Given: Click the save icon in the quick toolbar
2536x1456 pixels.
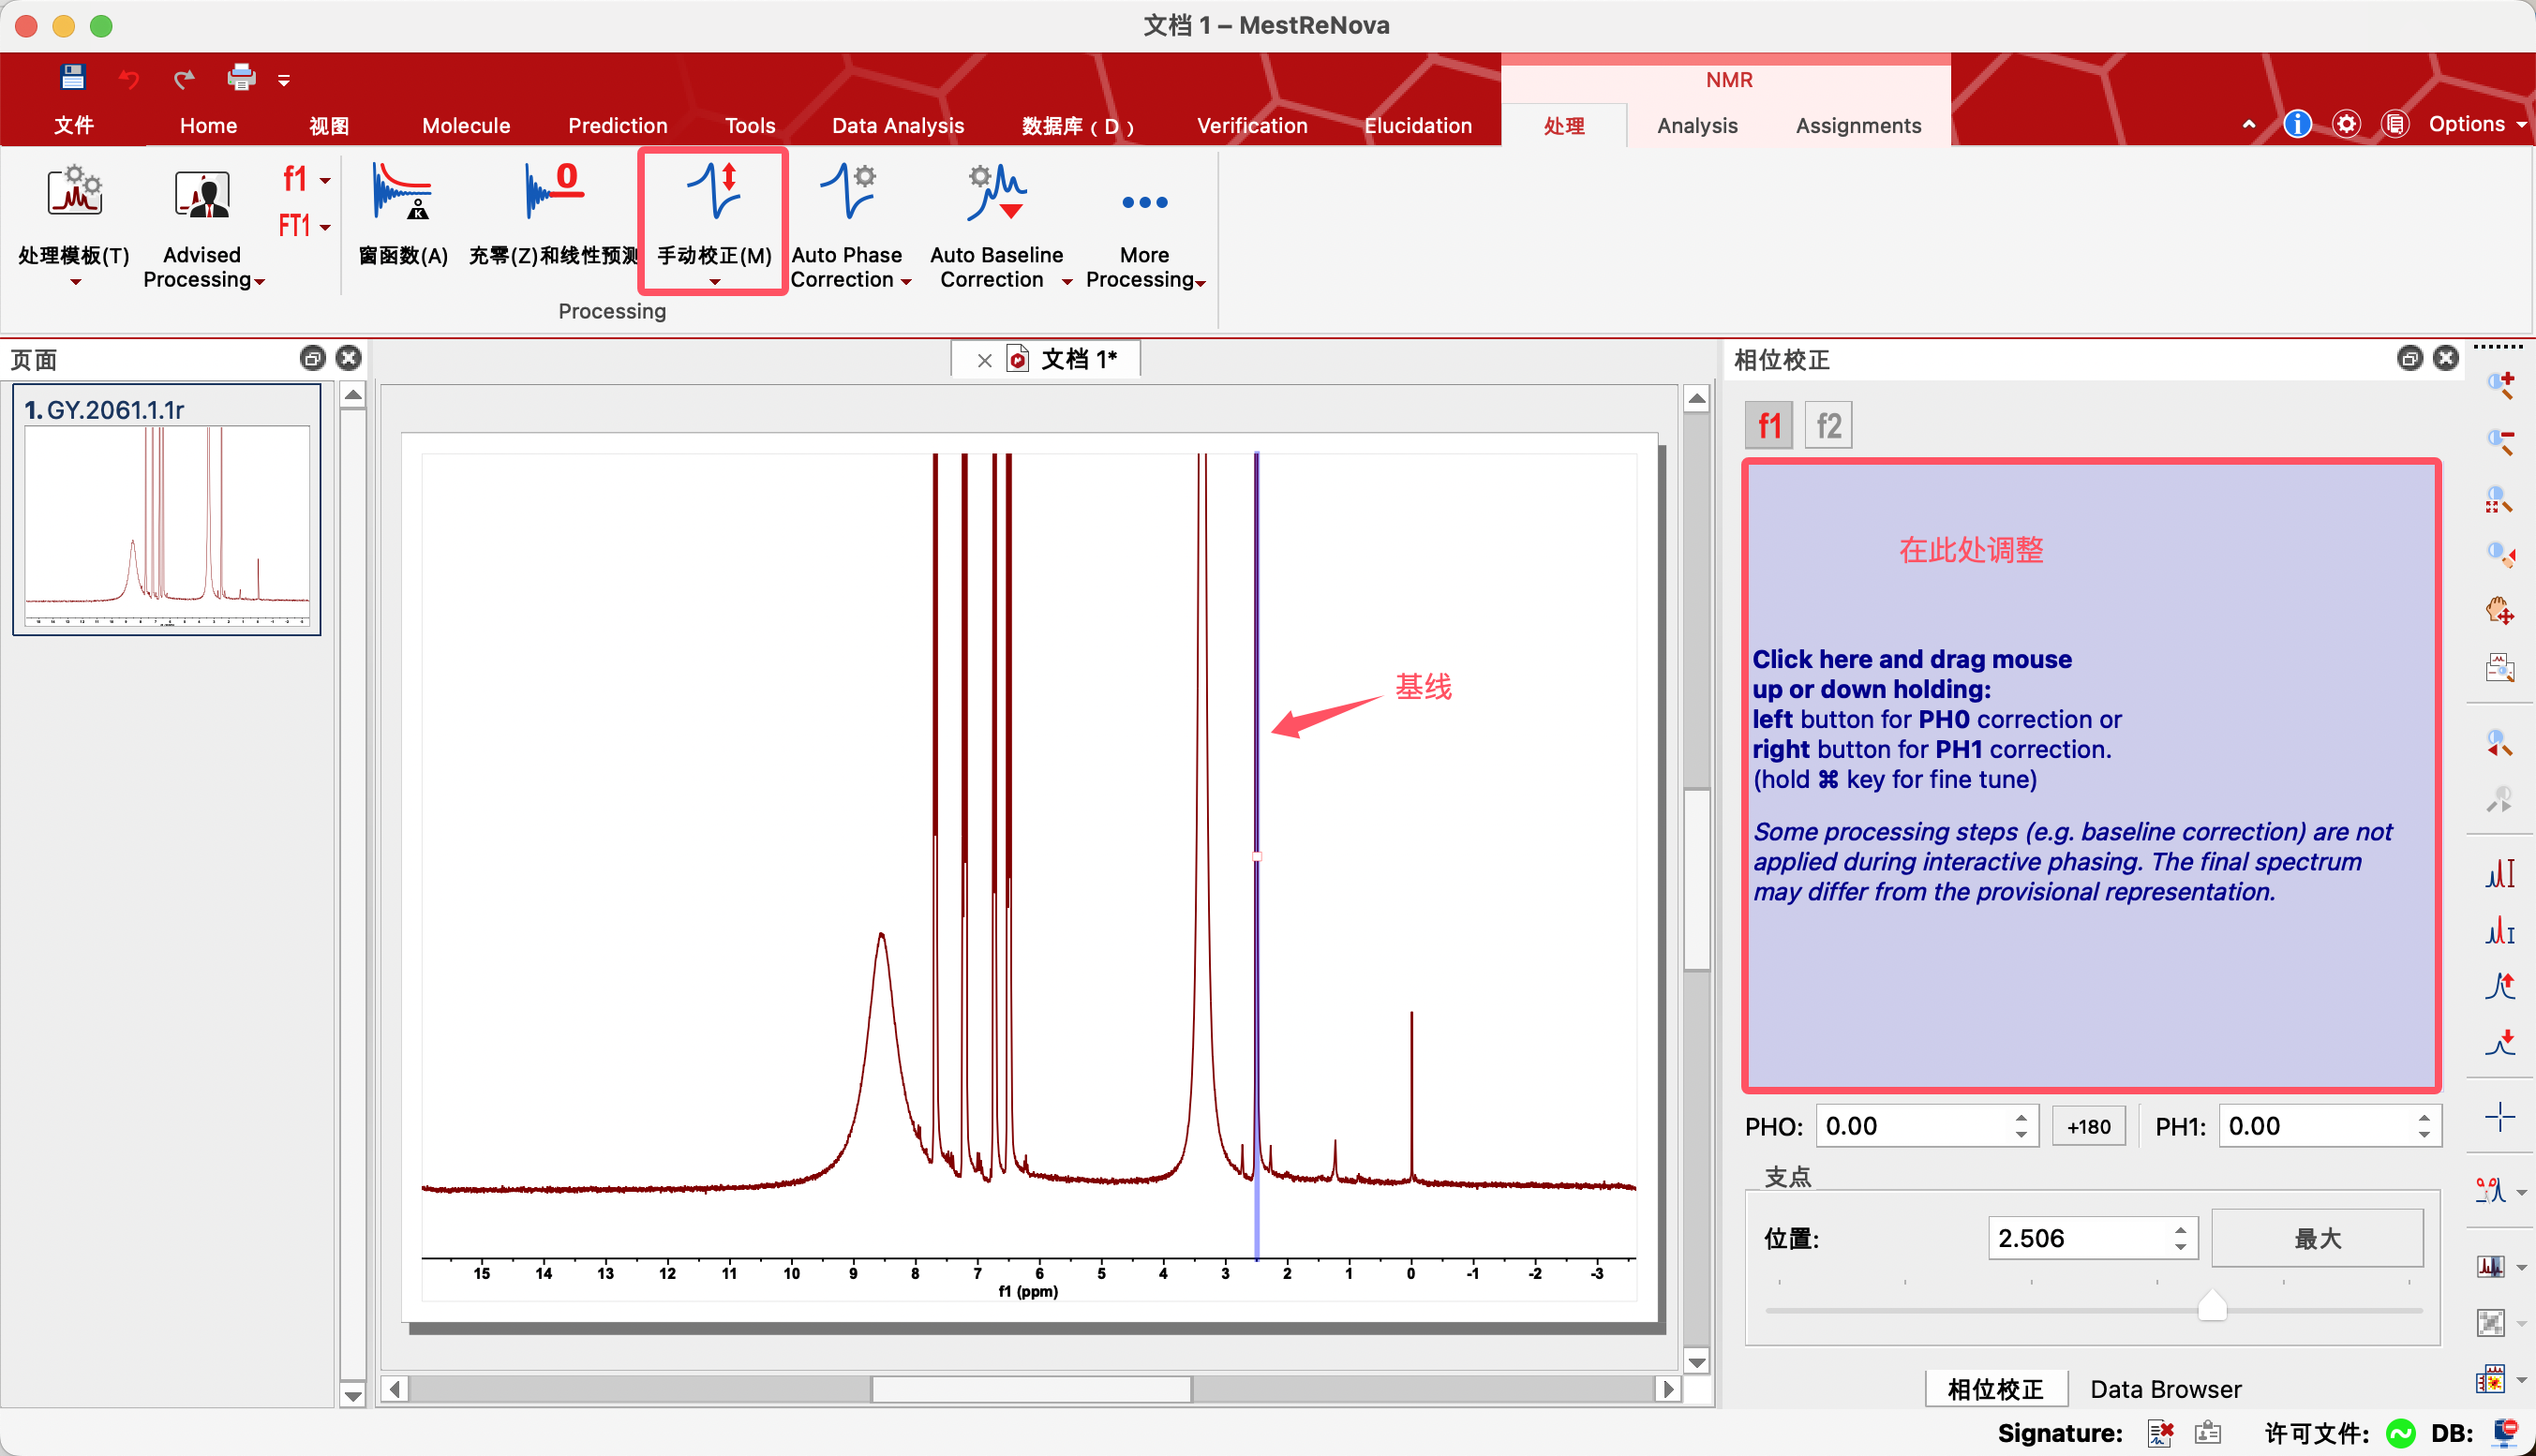Looking at the screenshot, I should click(73, 77).
